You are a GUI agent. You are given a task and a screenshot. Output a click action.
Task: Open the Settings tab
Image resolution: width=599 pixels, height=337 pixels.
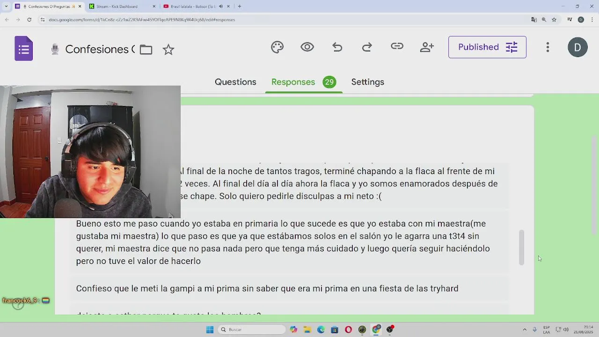[x=367, y=82]
